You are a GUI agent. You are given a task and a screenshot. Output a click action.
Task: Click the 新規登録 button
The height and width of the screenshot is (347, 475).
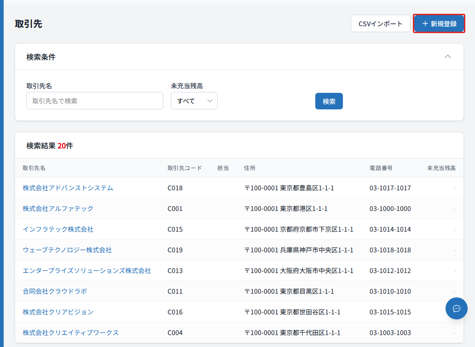point(439,23)
